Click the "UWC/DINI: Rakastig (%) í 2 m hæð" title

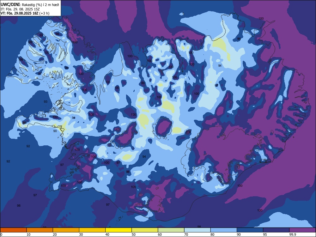[x=30, y=5]
